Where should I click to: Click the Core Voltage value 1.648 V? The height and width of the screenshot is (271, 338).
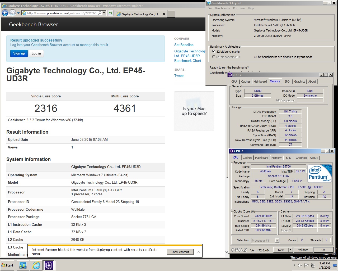tap(297, 181)
